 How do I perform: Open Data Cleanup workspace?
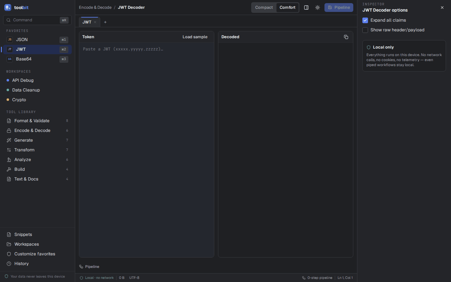[37, 90]
